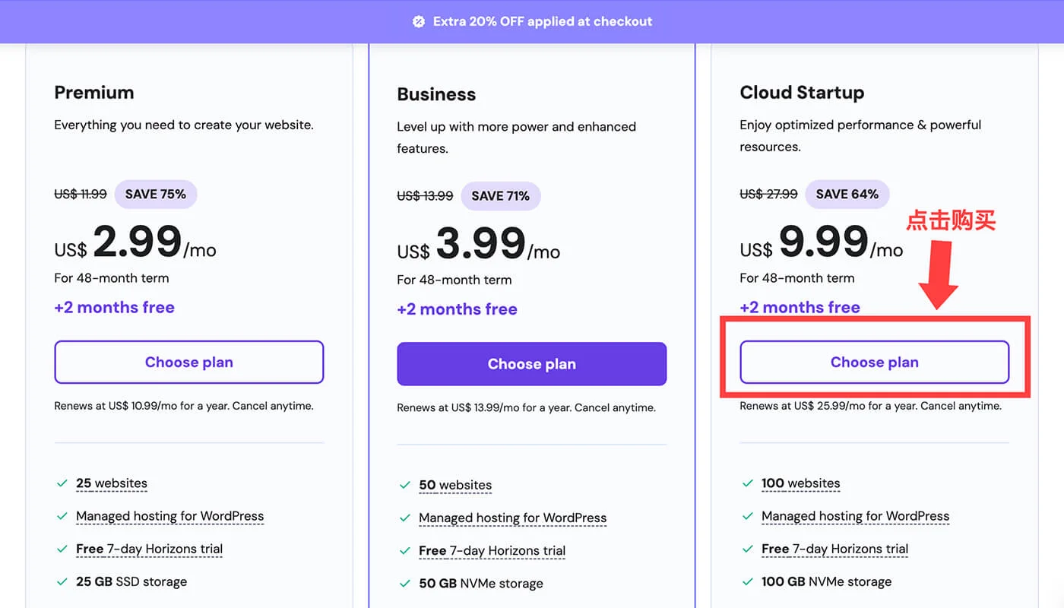Screen dimensions: 1064x608
Task: Click the checkmark icon beside 100 websites
Action: (x=747, y=483)
